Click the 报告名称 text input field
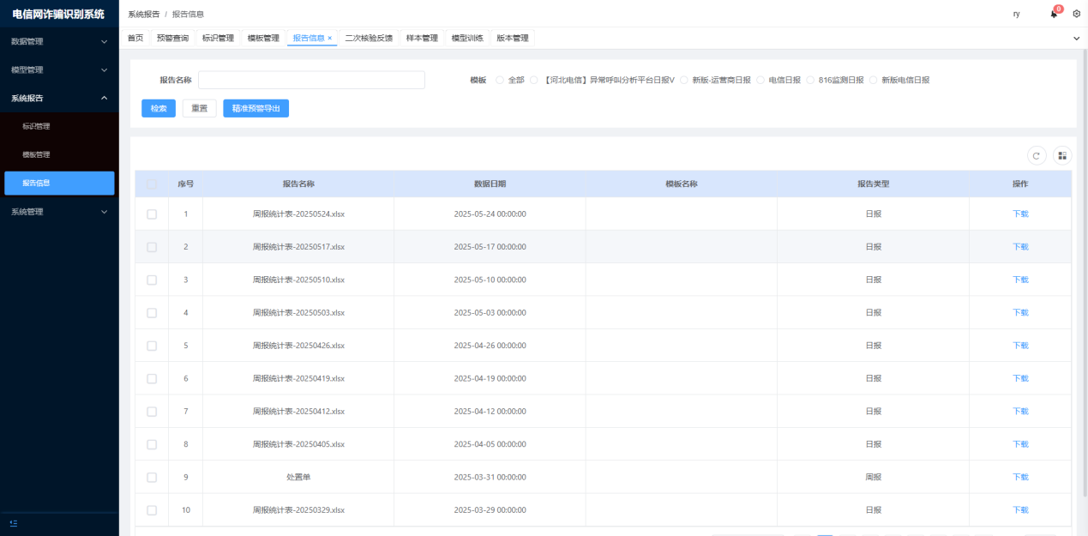 311,80
